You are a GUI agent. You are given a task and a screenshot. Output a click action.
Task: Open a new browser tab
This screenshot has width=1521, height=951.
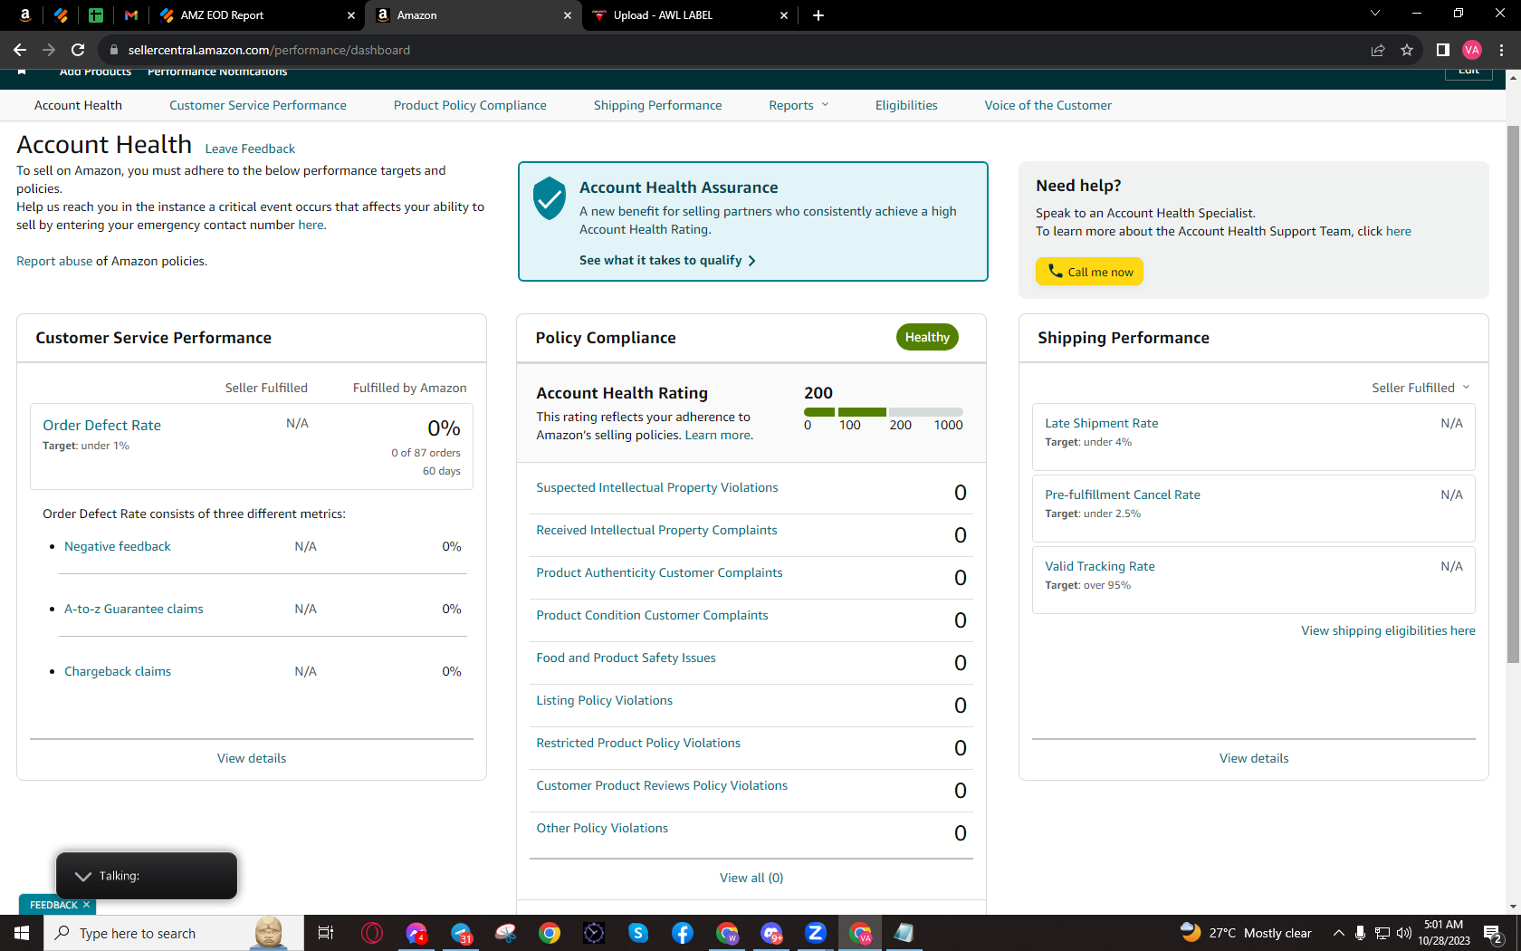[818, 15]
